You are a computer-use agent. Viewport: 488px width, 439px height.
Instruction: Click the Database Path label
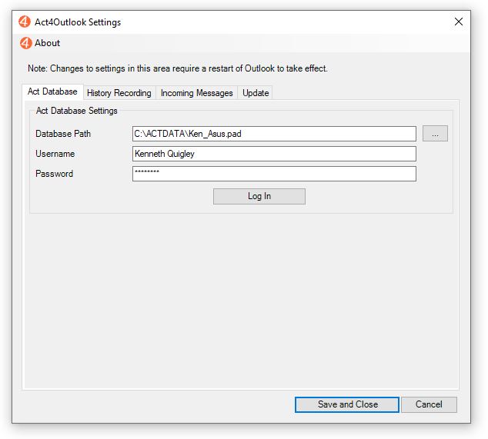click(63, 134)
